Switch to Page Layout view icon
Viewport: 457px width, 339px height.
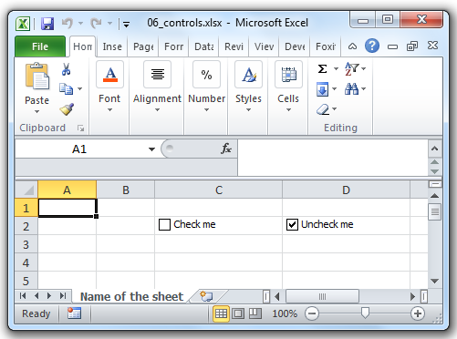(x=238, y=313)
